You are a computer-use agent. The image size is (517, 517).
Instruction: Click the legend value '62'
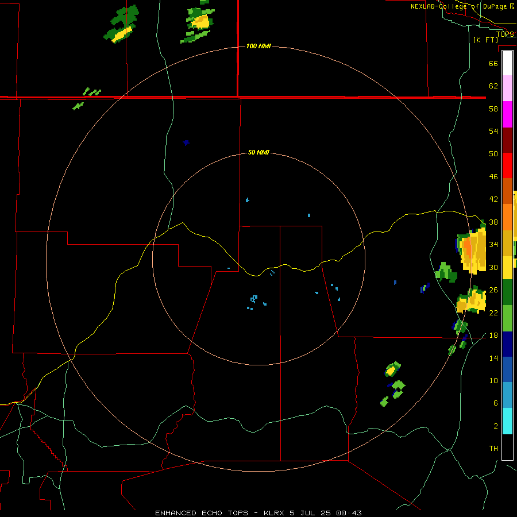(x=493, y=86)
